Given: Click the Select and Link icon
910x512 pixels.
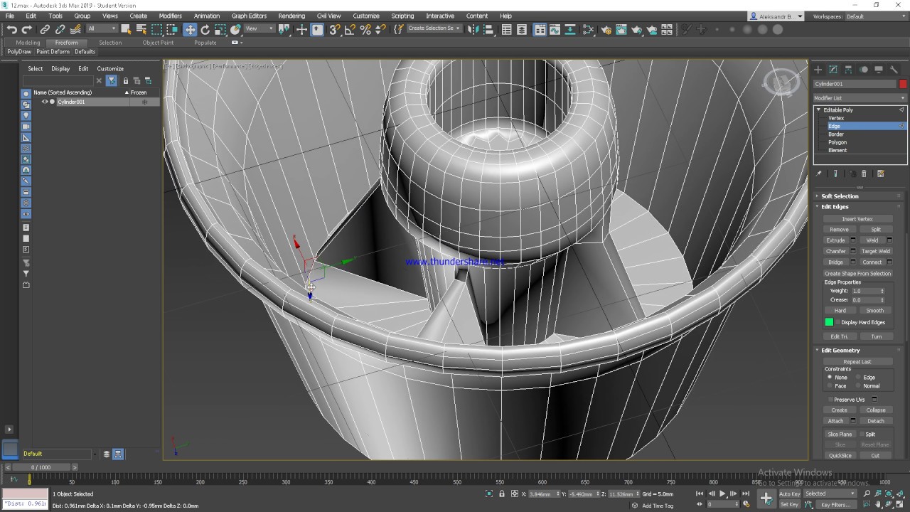Looking at the screenshot, I should tap(45, 29).
